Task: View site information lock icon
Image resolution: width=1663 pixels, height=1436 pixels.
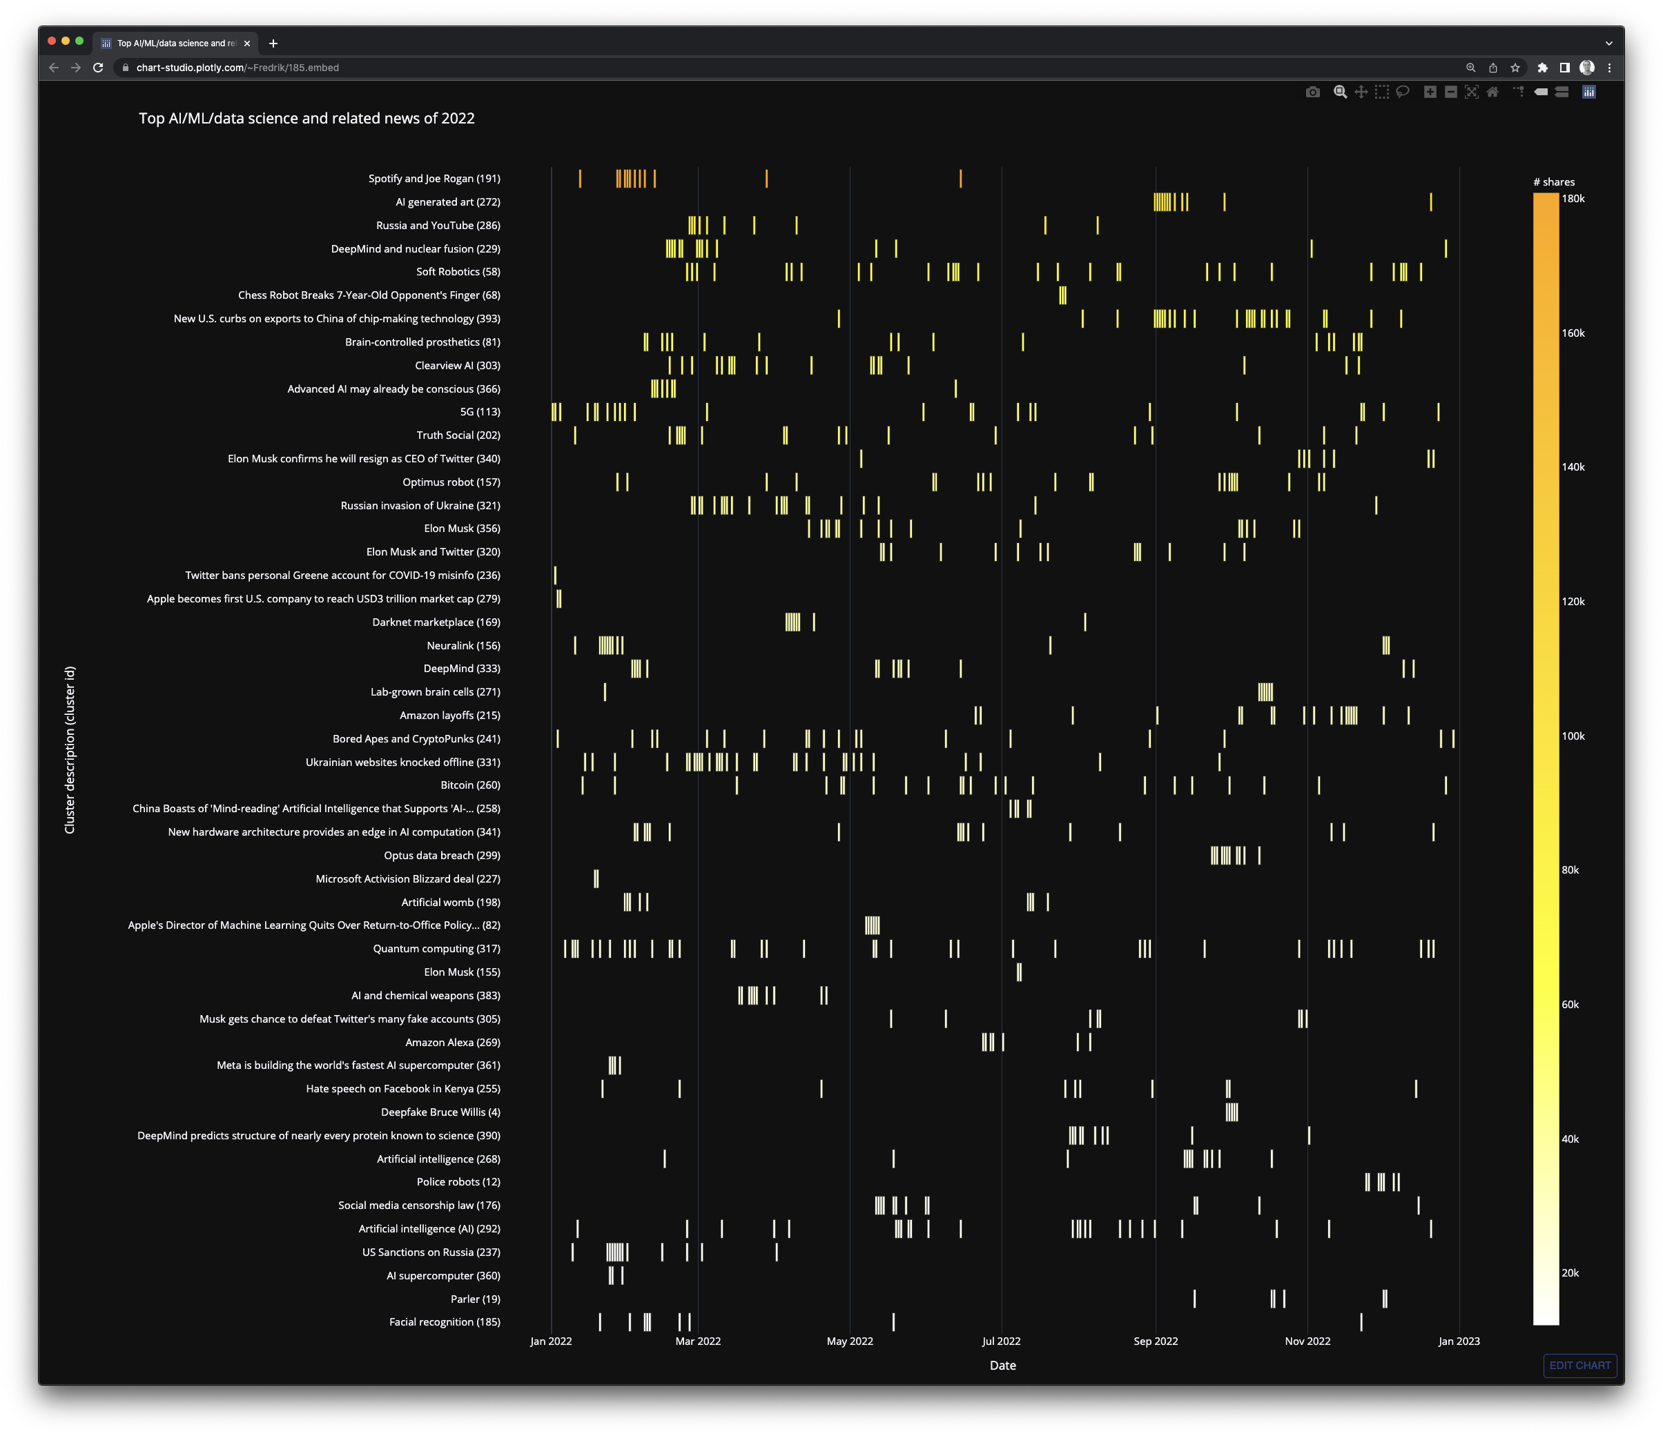Action: pos(125,68)
